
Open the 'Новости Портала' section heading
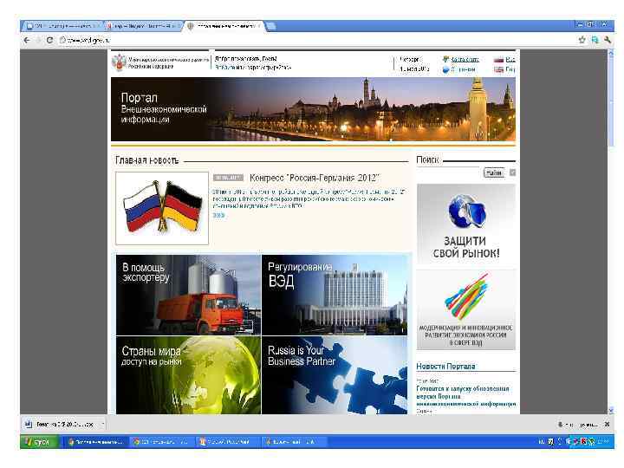click(x=445, y=366)
